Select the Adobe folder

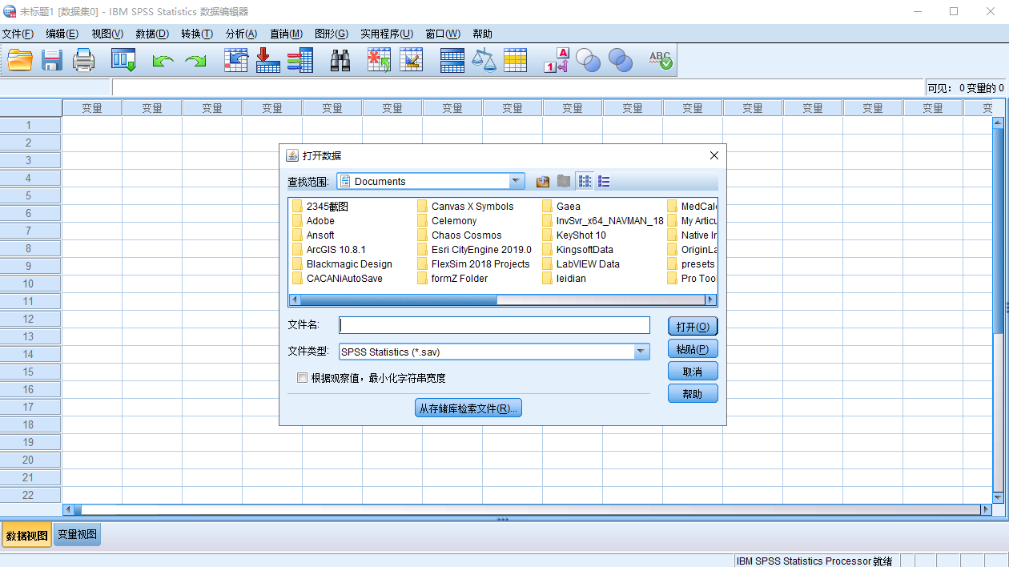tap(313, 221)
